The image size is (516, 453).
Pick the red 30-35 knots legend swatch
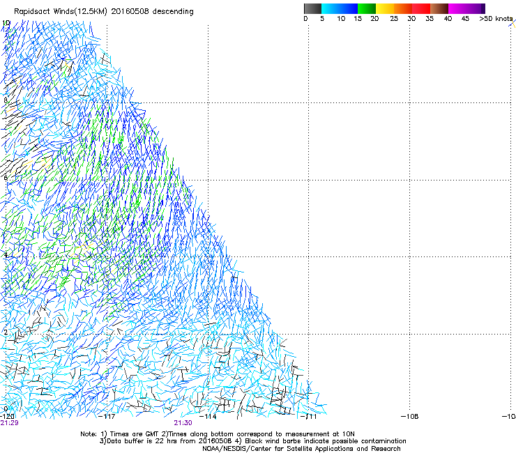coord(421,8)
